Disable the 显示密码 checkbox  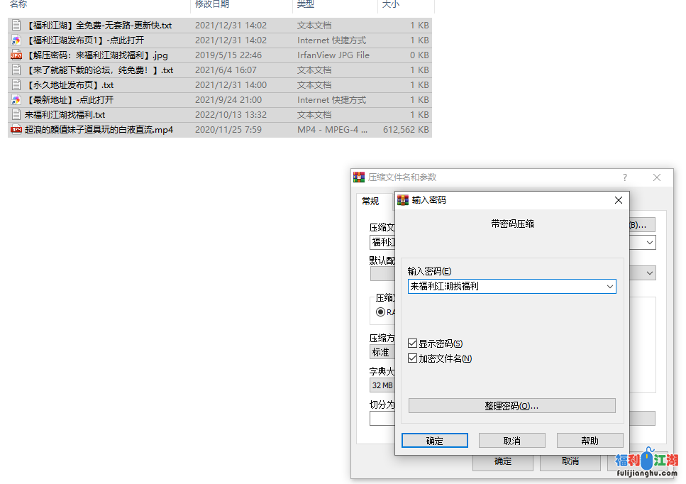(x=412, y=343)
